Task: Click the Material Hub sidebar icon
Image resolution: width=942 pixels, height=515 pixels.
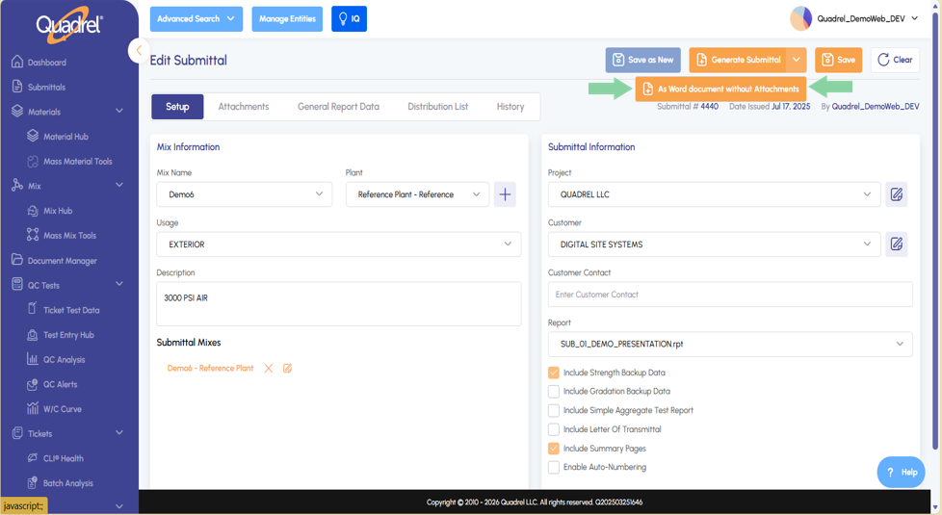Action: [x=33, y=137]
